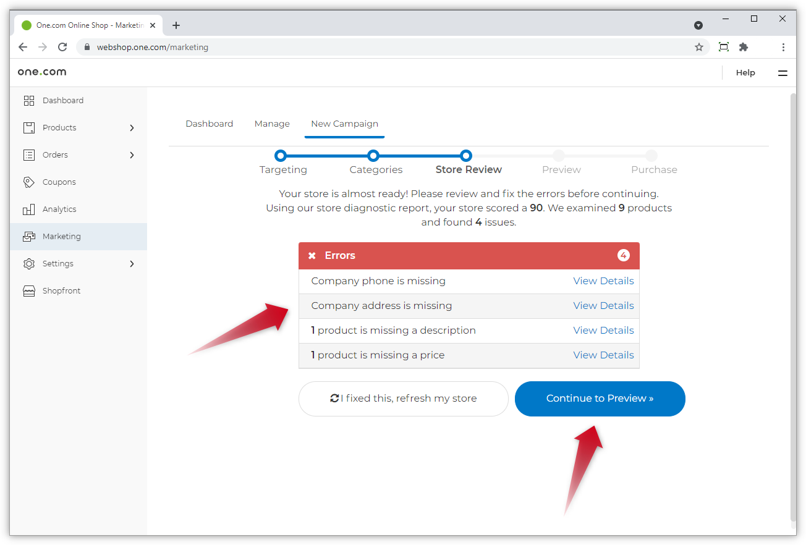Bookmark this page with the star icon
Viewport: 806px width, 545px height.
pos(699,47)
